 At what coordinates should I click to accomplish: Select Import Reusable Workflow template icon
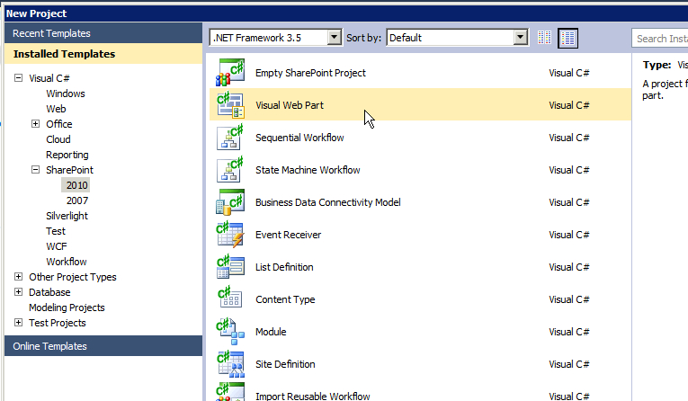tap(230, 392)
